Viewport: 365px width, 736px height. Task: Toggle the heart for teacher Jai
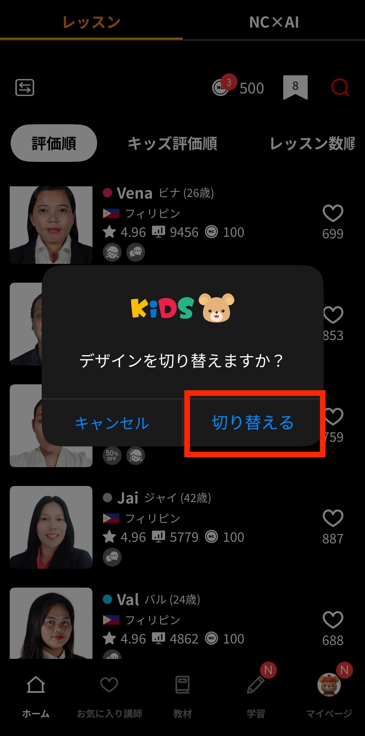click(333, 518)
